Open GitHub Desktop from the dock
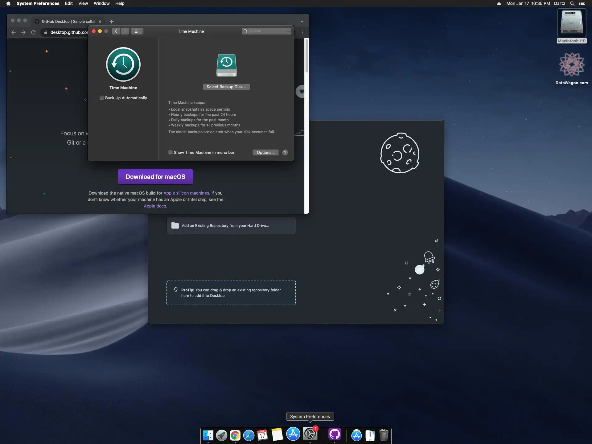592x444 pixels. (335, 434)
